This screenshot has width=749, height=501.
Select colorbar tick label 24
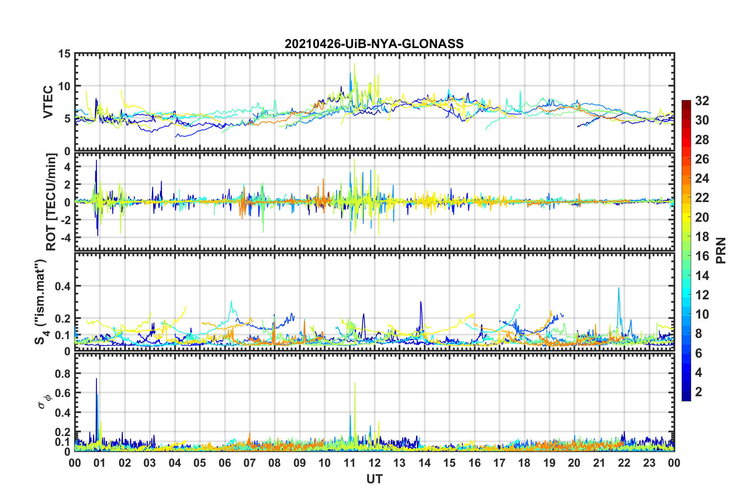tap(702, 178)
